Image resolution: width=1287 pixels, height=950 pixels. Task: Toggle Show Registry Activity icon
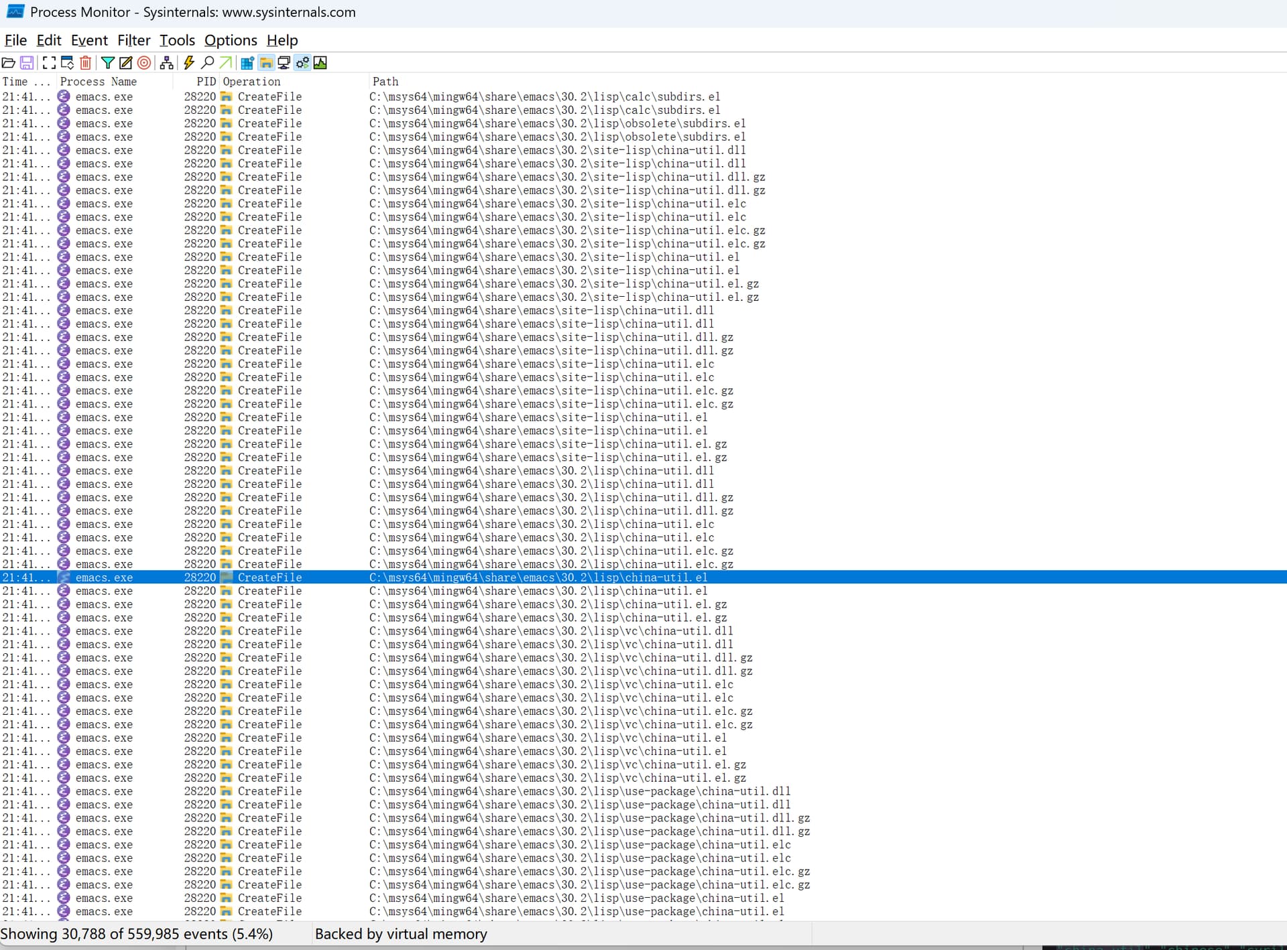(x=247, y=63)
